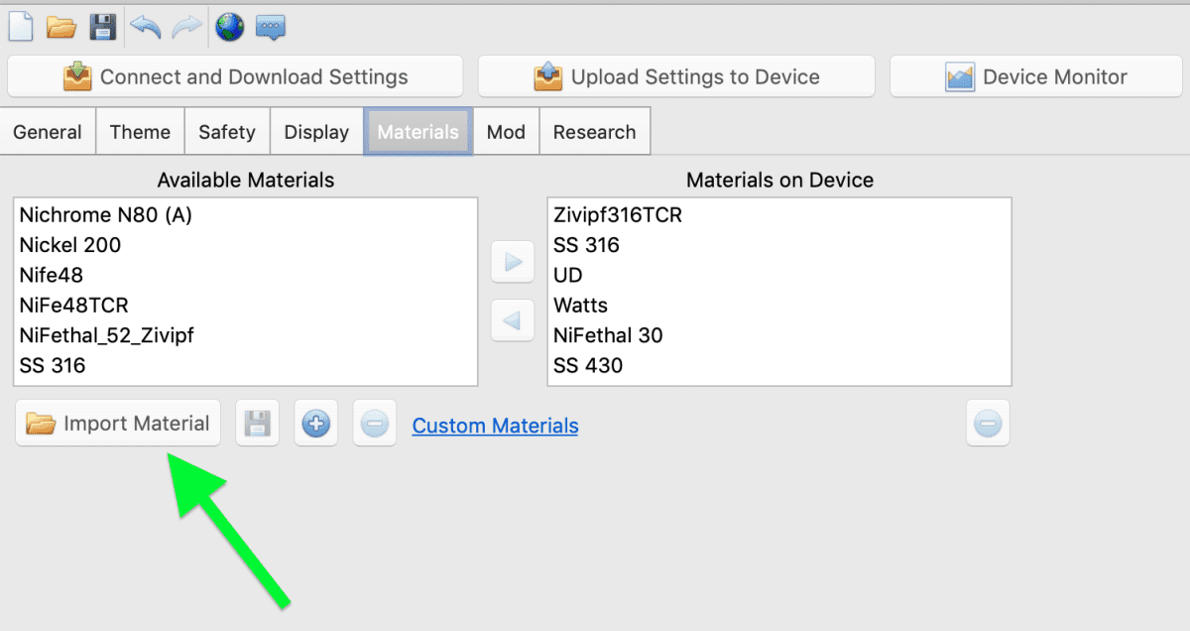Select NiFethal 30 in Materials on Device
This screenshot has width=1190, height=631.
pos(779,335)
